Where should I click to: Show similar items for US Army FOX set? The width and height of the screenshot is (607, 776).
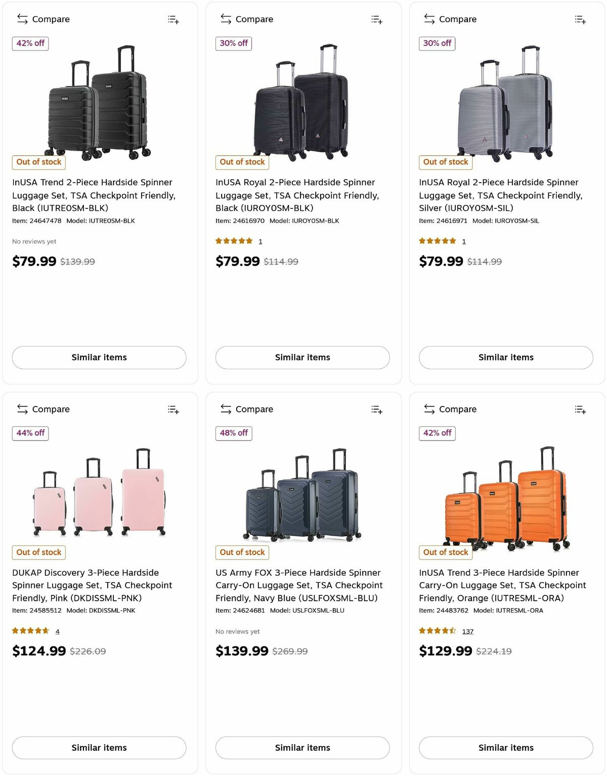(302, 748)
